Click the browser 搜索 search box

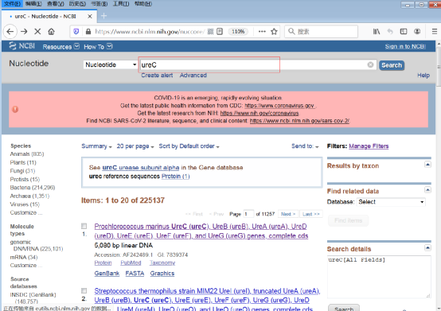(x=321, y=32)
